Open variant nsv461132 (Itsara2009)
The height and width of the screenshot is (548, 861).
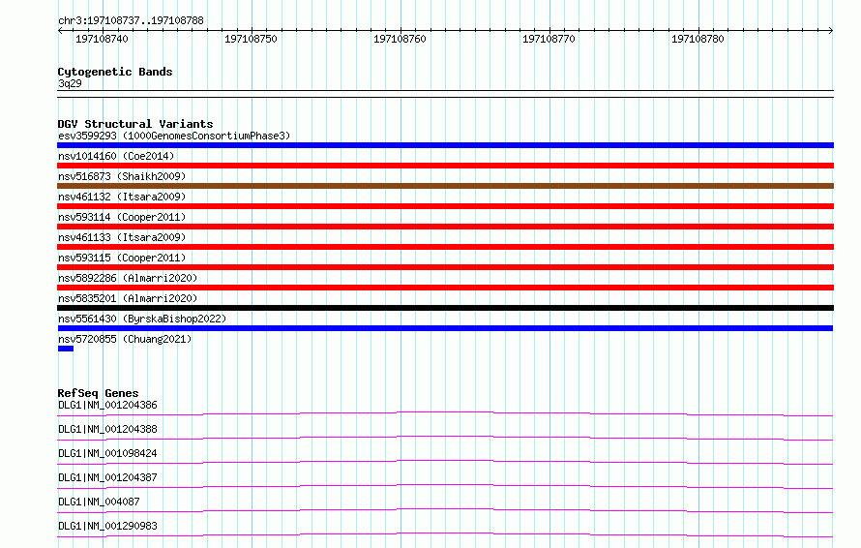(122, 197)
